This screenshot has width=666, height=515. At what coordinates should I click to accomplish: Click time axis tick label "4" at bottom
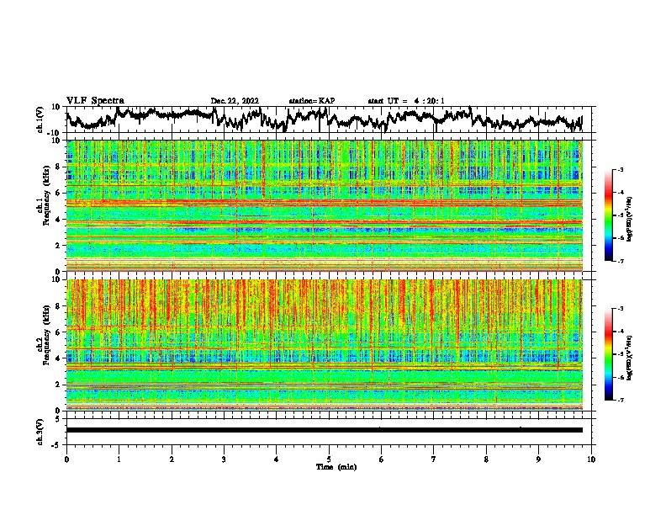coord(276,459)
